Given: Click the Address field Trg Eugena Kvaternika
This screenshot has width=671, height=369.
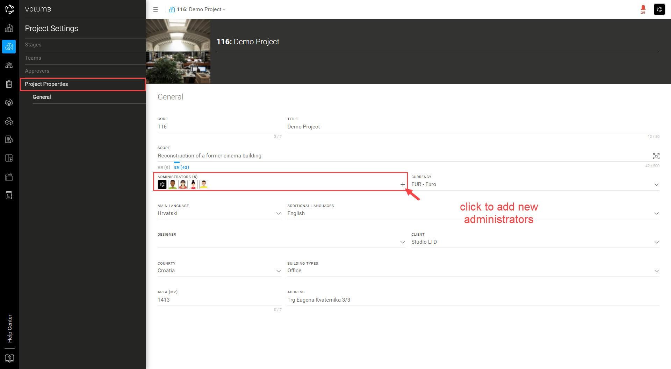Looking at the screenshot, I should 473,300.
